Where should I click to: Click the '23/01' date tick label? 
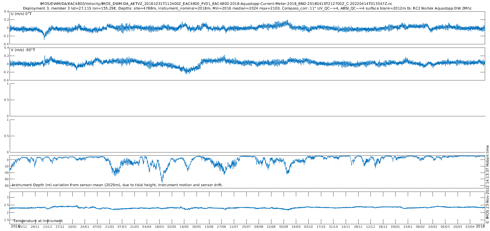[x=408, y=227]
